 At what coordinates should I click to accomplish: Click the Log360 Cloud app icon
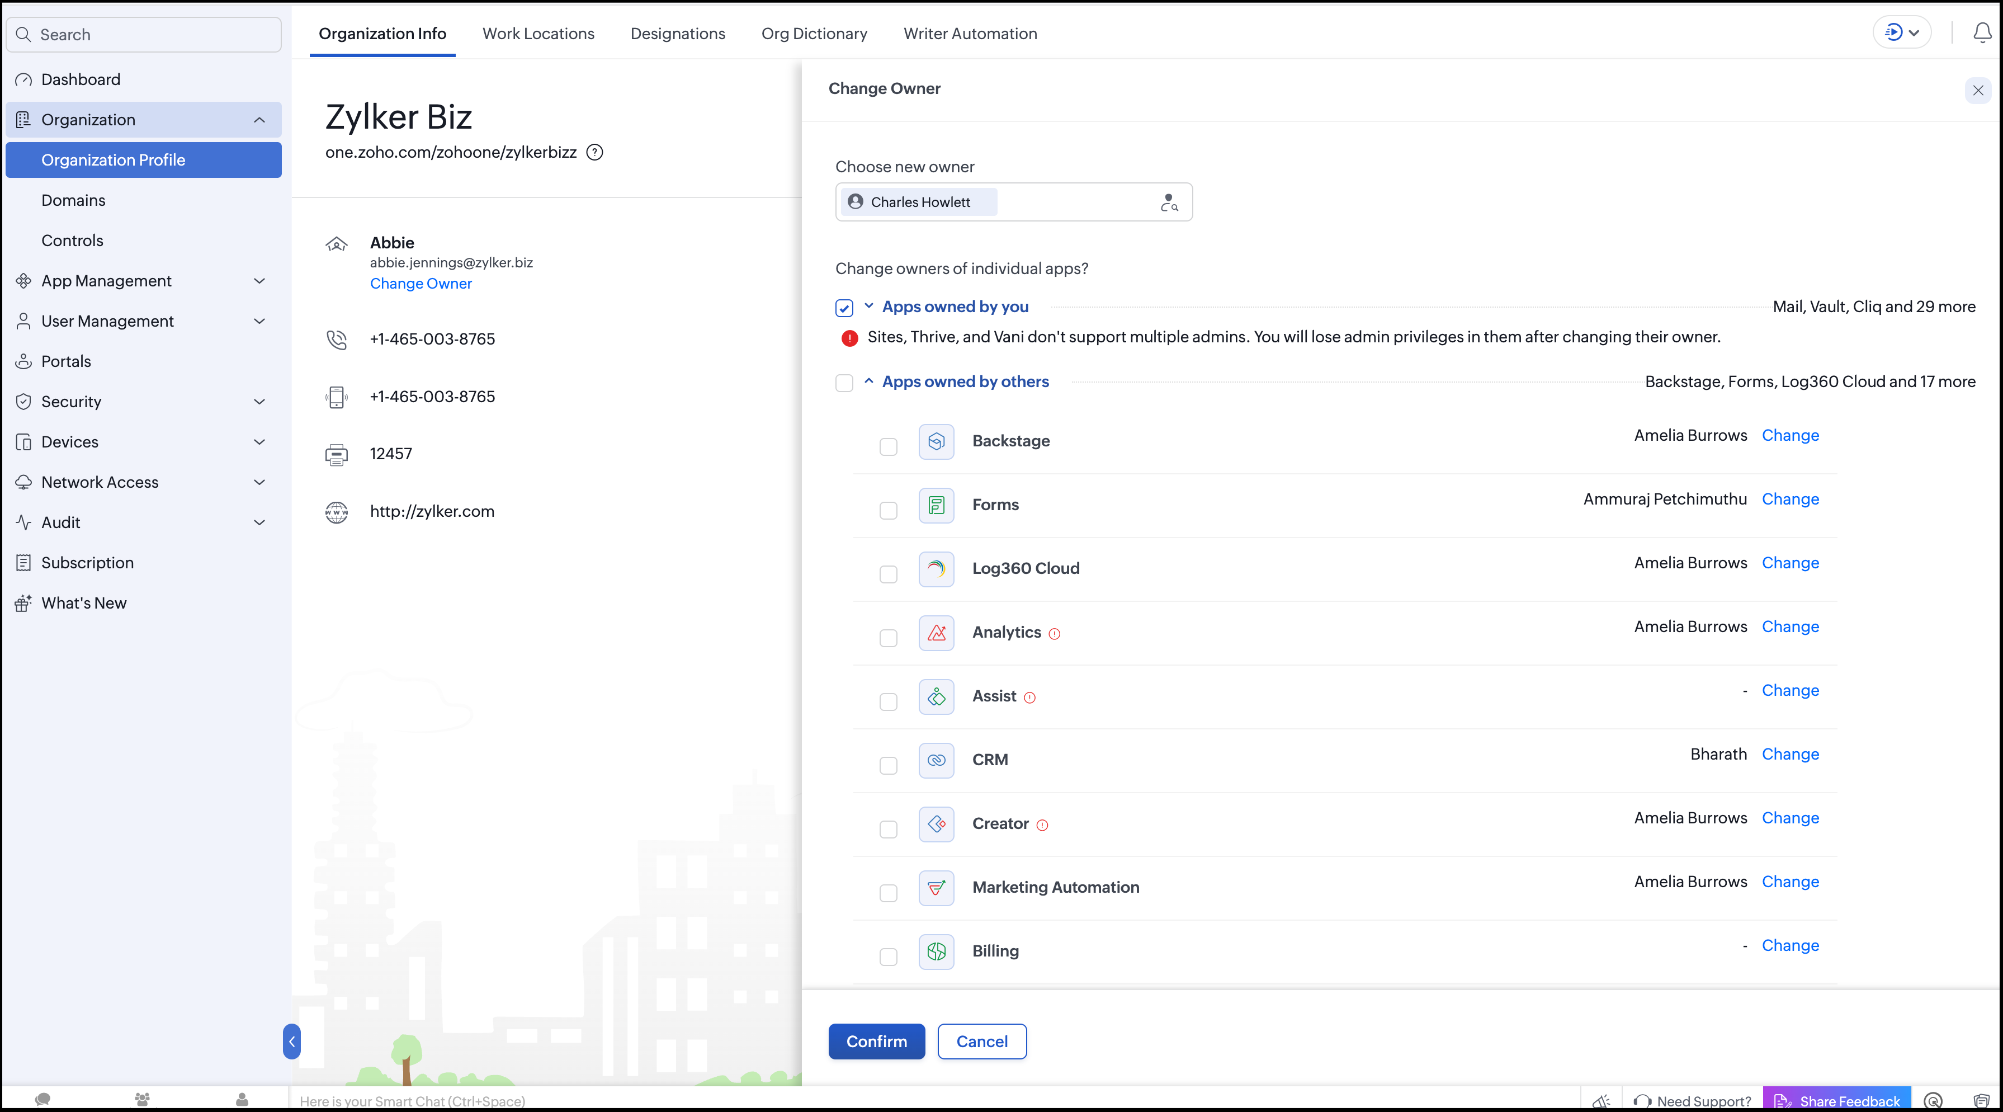tap(936, 569)
